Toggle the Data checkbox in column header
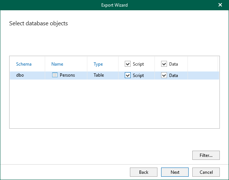 [x=164, y=64]
